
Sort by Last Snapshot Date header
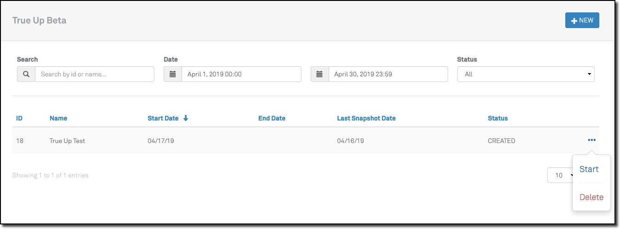[366, 118]
